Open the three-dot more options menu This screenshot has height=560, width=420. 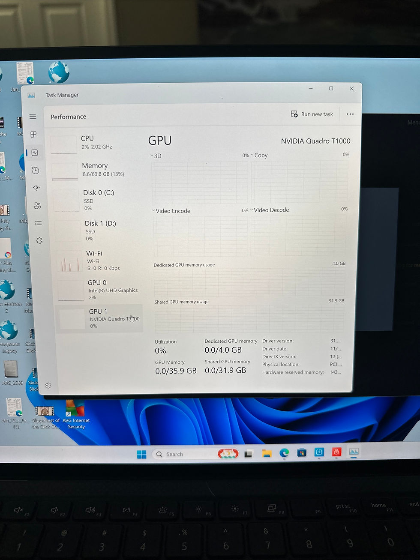[350, 114]
